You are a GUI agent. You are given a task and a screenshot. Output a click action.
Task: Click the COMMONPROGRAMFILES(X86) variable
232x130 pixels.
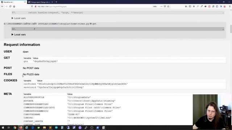click(39, 108)
